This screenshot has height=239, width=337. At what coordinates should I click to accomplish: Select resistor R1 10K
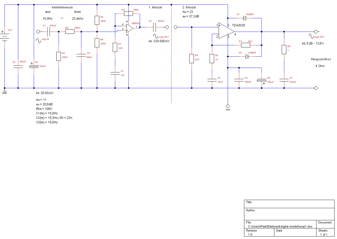tap(115, 47)
